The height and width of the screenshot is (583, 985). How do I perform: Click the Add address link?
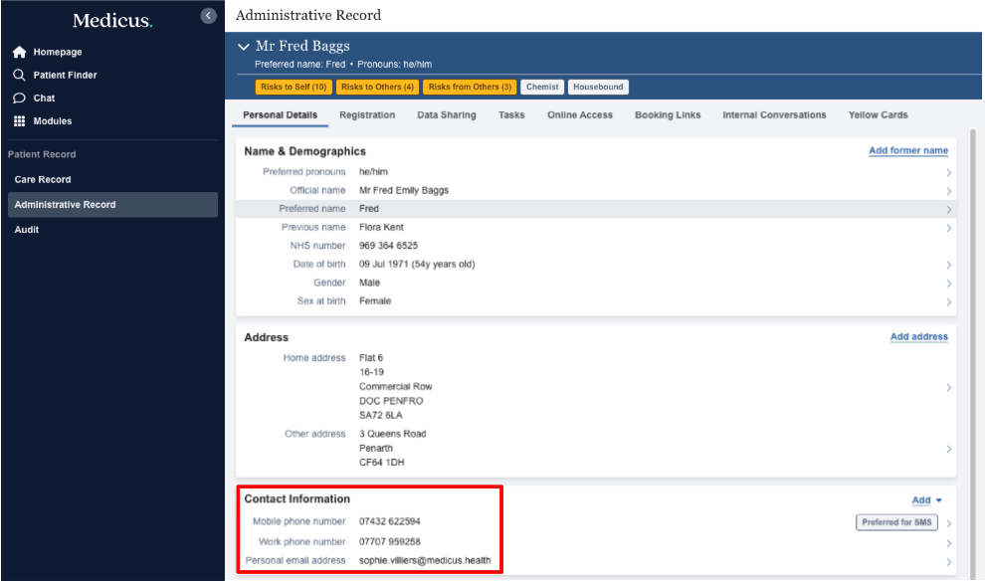click(918, 337)
